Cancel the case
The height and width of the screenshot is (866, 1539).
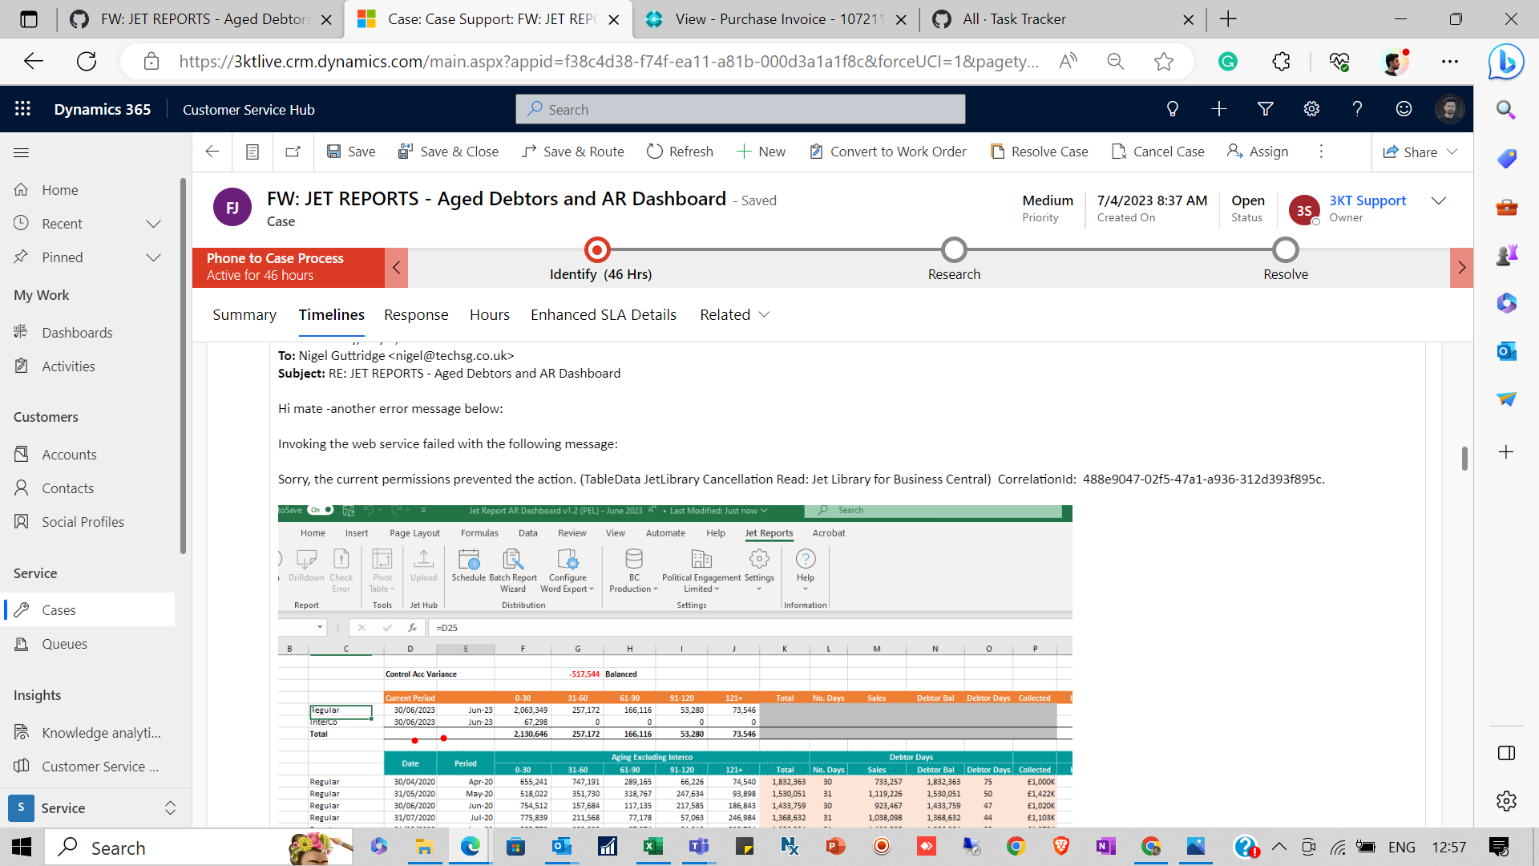[x=1157, y=152]
